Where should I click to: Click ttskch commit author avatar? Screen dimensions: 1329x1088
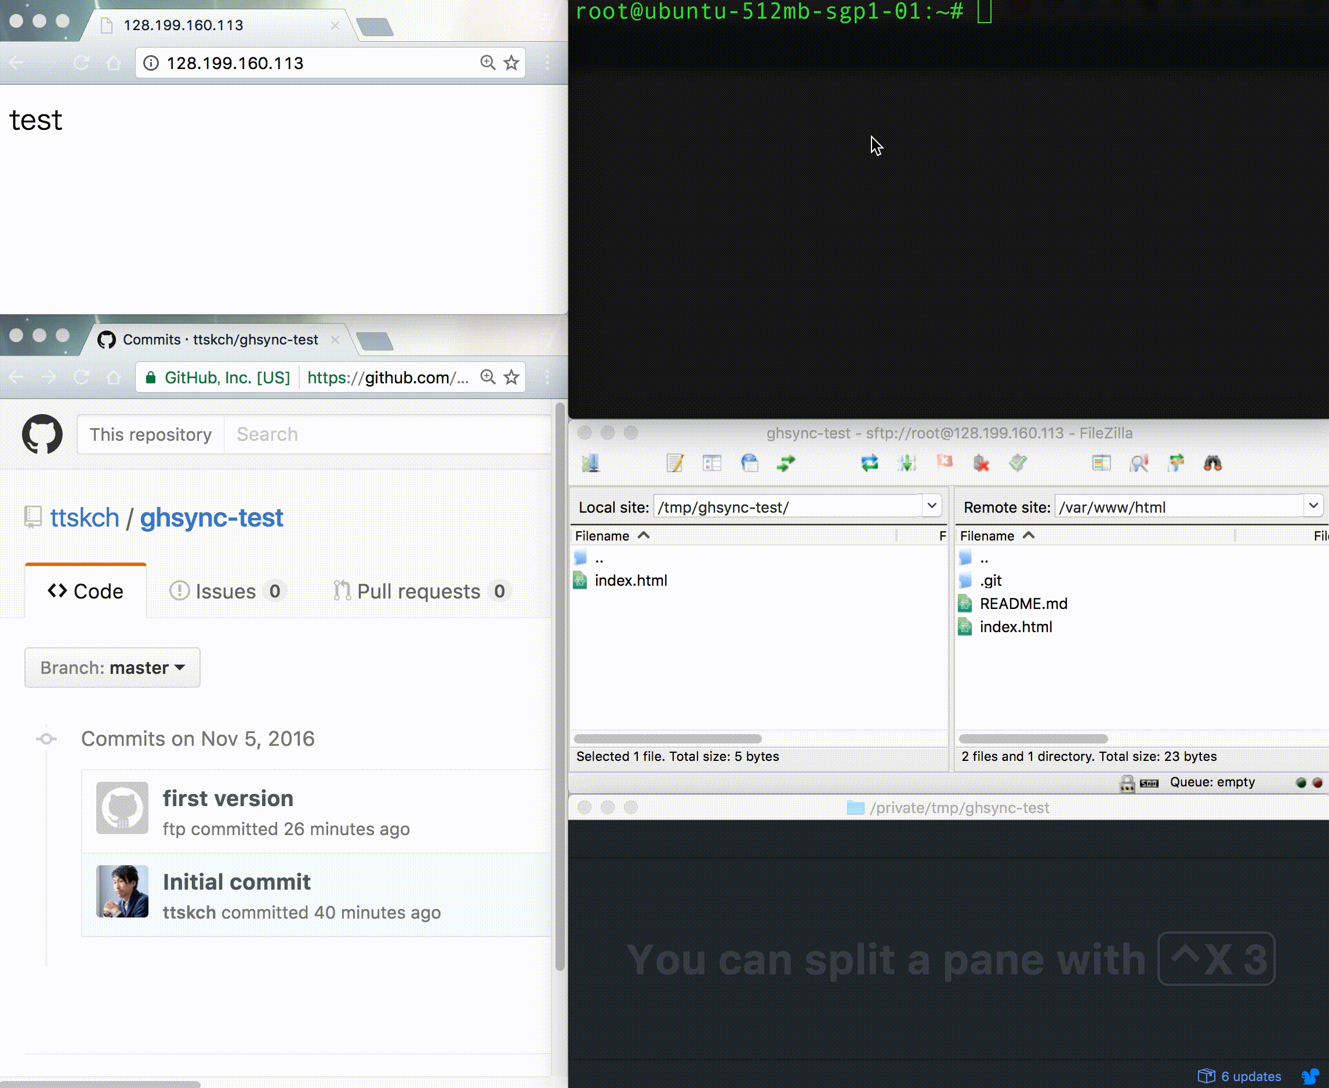[x=122, y=892]
